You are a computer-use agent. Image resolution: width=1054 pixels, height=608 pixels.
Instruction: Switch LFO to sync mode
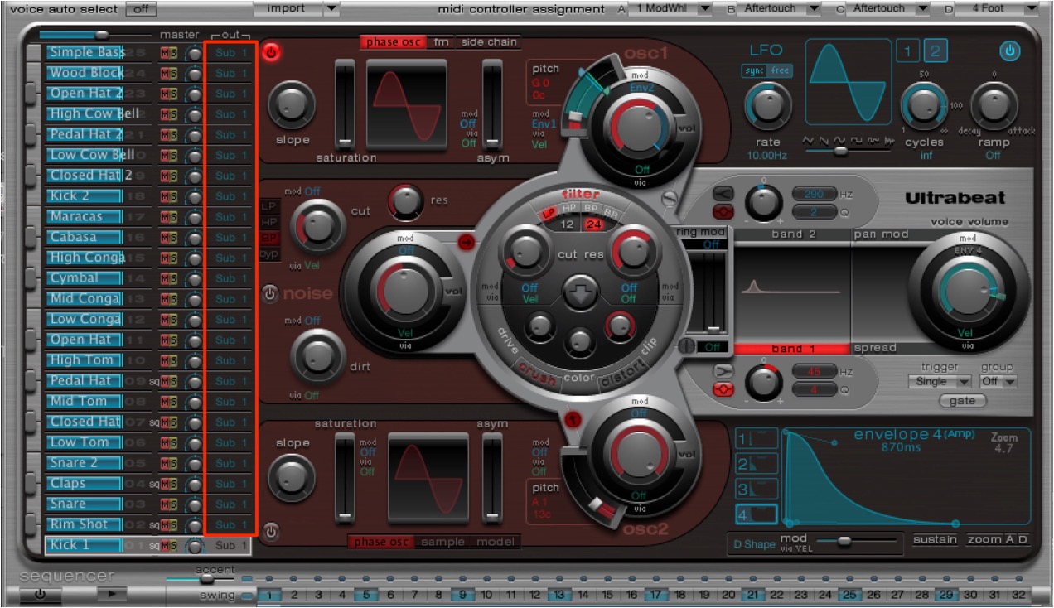click(x=754, y=71)
